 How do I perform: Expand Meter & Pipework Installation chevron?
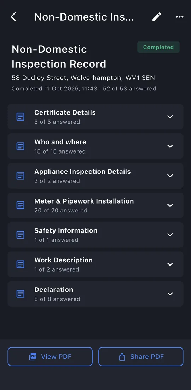[x=170, y=205]
